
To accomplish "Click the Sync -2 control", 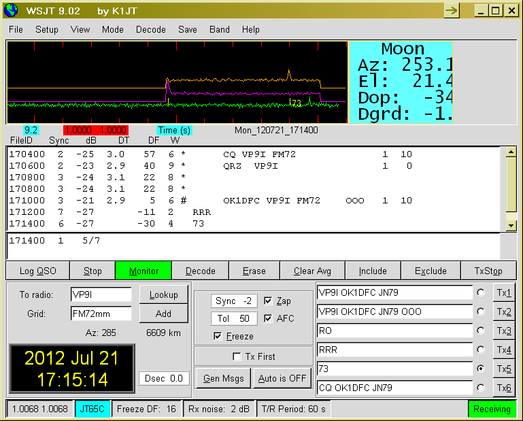I will click(x=234, y=301).
